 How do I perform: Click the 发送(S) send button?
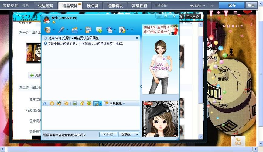click(x=127, y=135)
